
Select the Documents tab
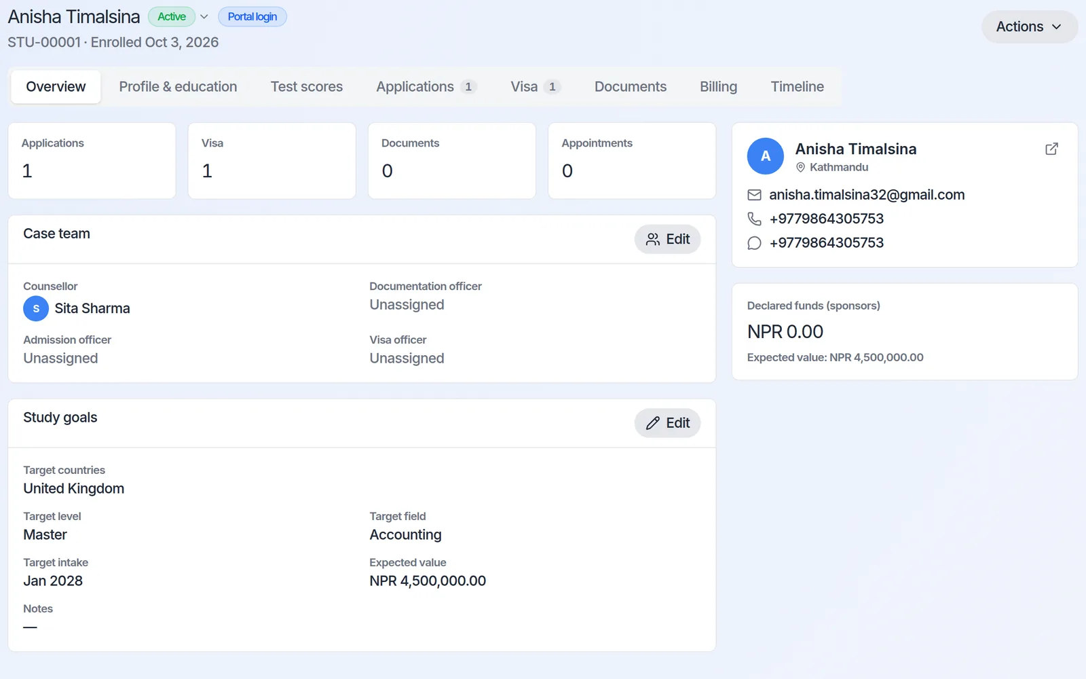click(x=631, y=87)
